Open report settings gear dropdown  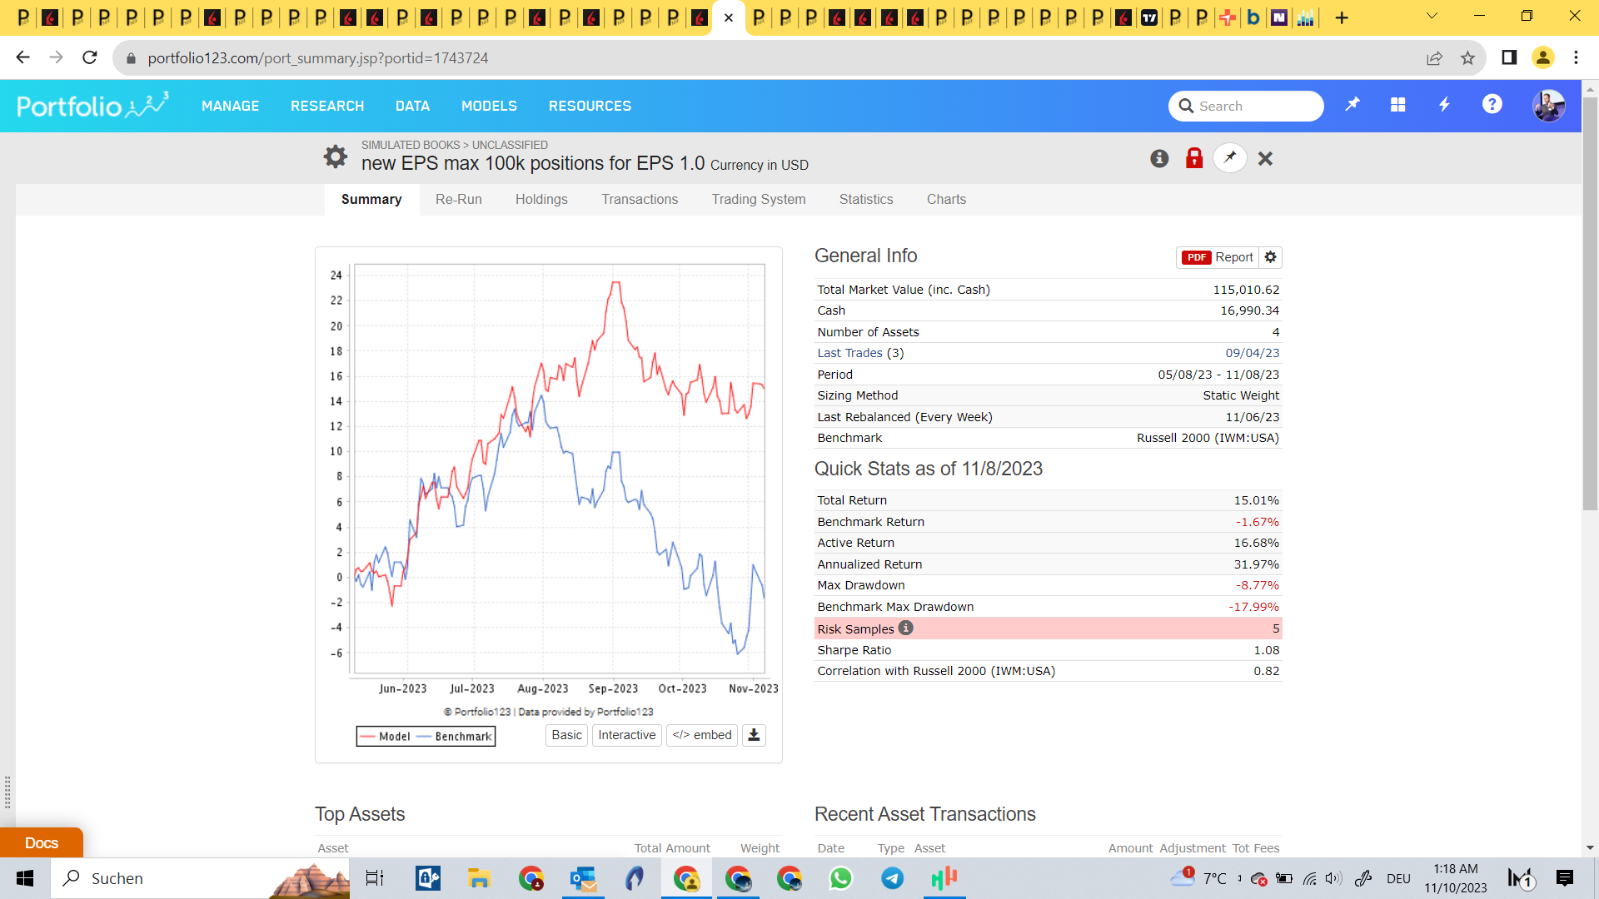1271,257
